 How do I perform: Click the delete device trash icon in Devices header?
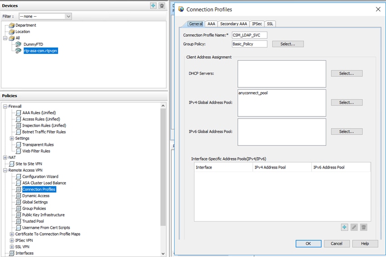(x=162, y=6)
